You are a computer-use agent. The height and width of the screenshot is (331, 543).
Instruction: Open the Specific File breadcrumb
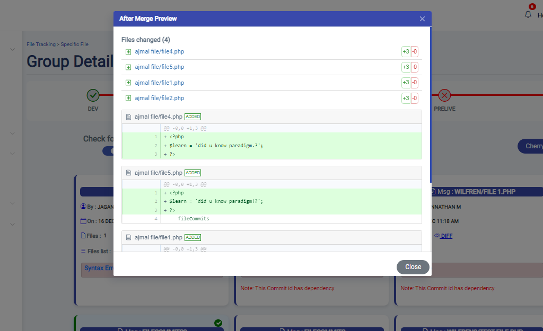pyautogui.click(x=75, y=44)
